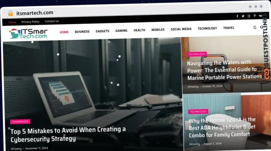Open the VK social icon
271x151 pixels.
click(260, 15)
